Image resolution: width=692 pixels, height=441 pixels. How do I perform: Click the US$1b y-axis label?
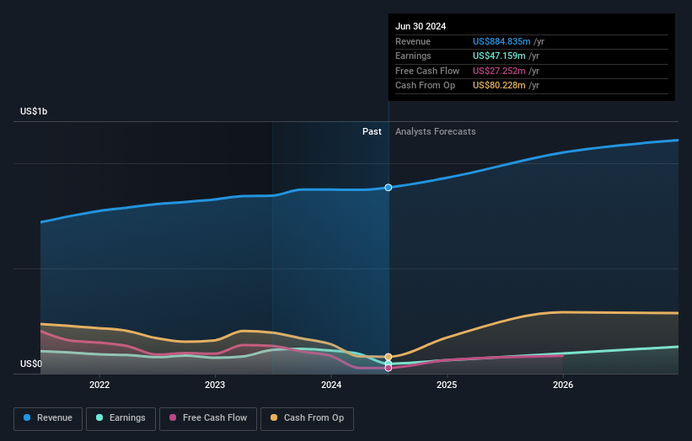34,111
